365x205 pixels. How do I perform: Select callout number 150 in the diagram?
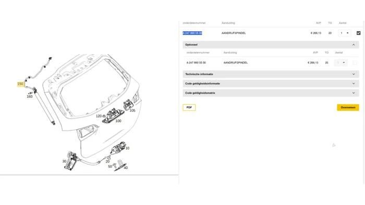[x=20, y=84]
